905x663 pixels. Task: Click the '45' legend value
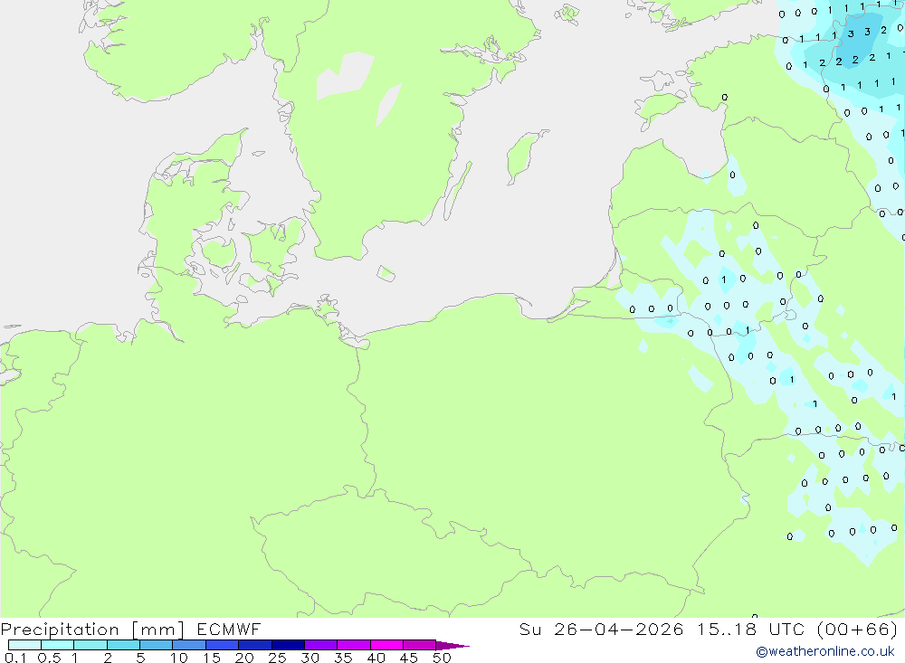(409, 658)
